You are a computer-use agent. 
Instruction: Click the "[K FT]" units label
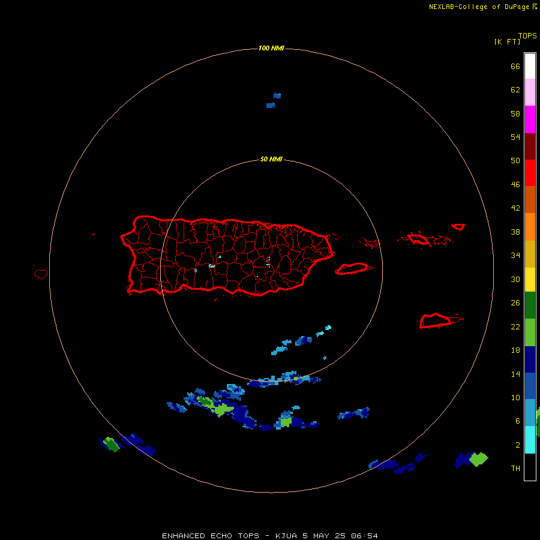tap(507, 41)
